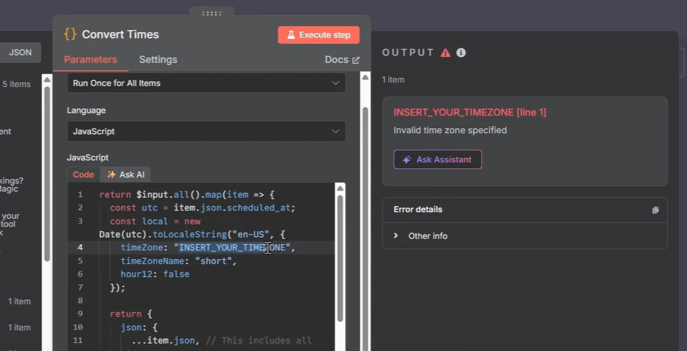Viewport: 687px width, 351px height.
Task: Switch to the Settings tab
Action: (158, 59)
